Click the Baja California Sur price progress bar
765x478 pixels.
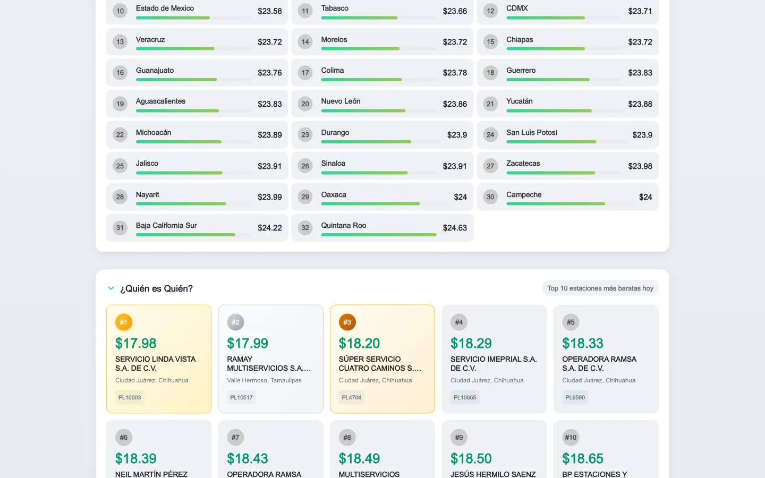pos(193,235)
